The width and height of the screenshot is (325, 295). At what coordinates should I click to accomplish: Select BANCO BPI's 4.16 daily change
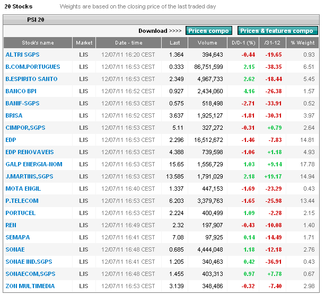[x=249, y=91]
